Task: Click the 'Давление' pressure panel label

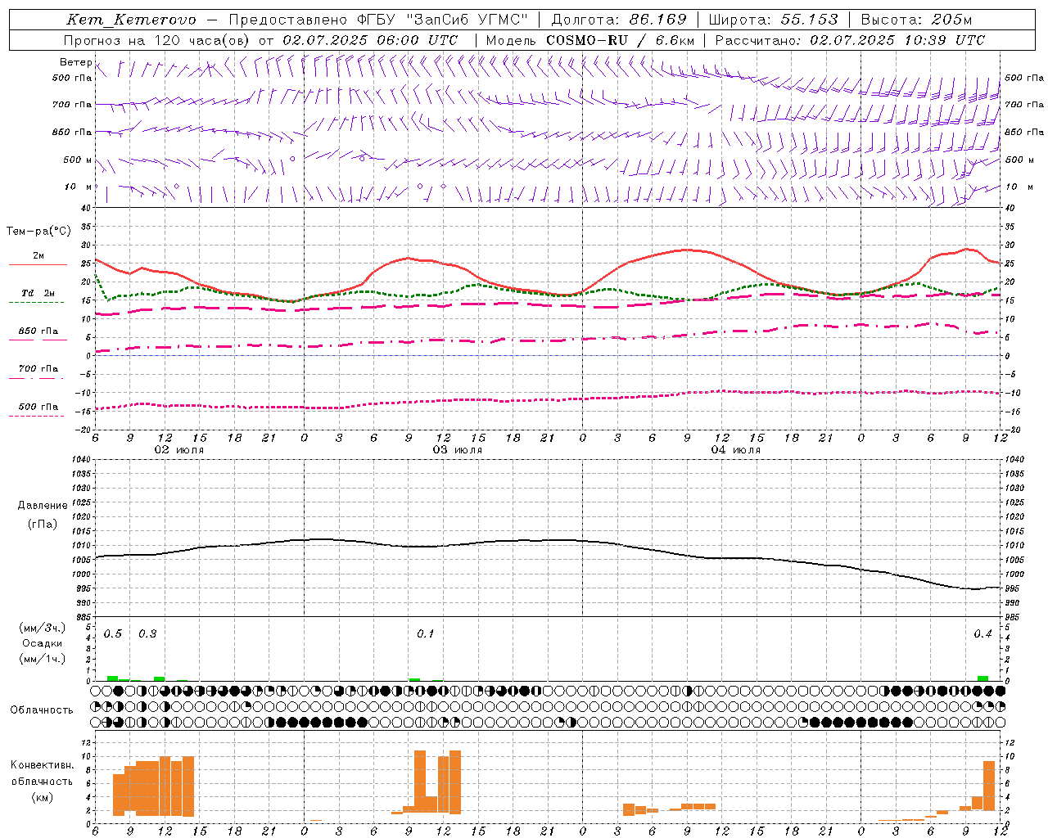Action: coord(43,506)
